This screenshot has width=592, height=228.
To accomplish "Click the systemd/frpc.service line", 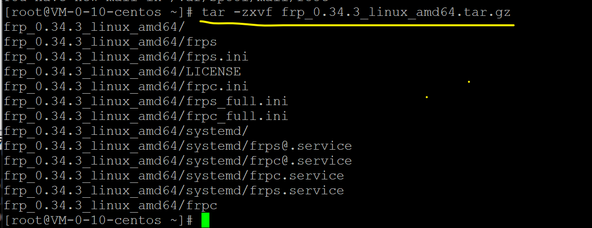I will click(x=174, y=175).
